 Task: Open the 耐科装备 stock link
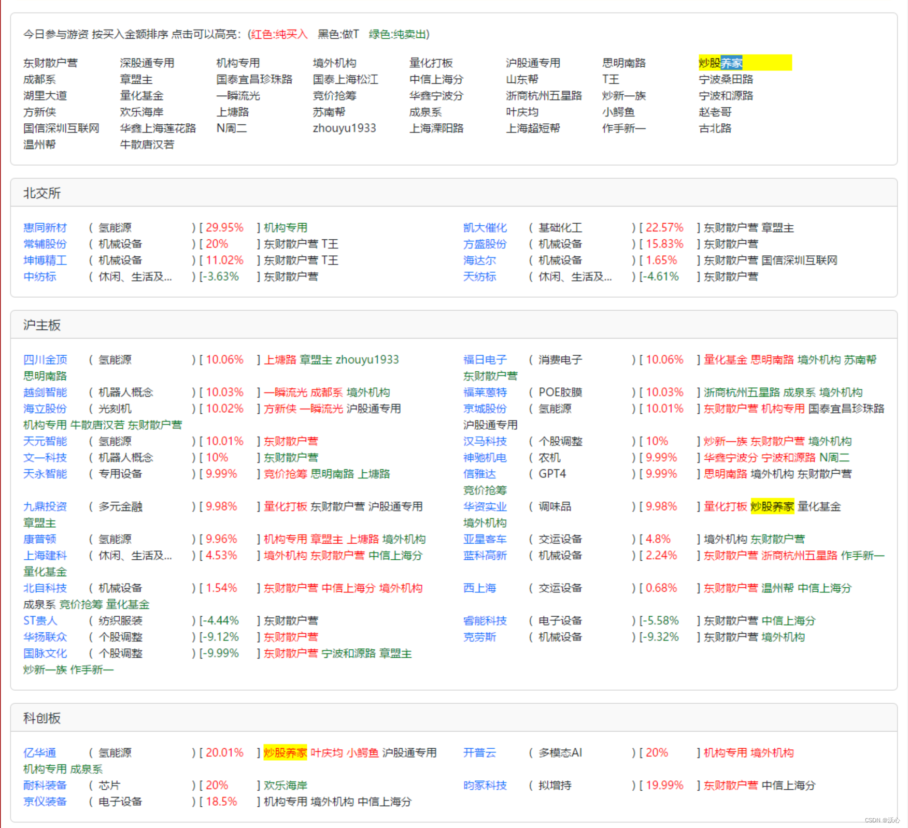[x=45, y=785]
